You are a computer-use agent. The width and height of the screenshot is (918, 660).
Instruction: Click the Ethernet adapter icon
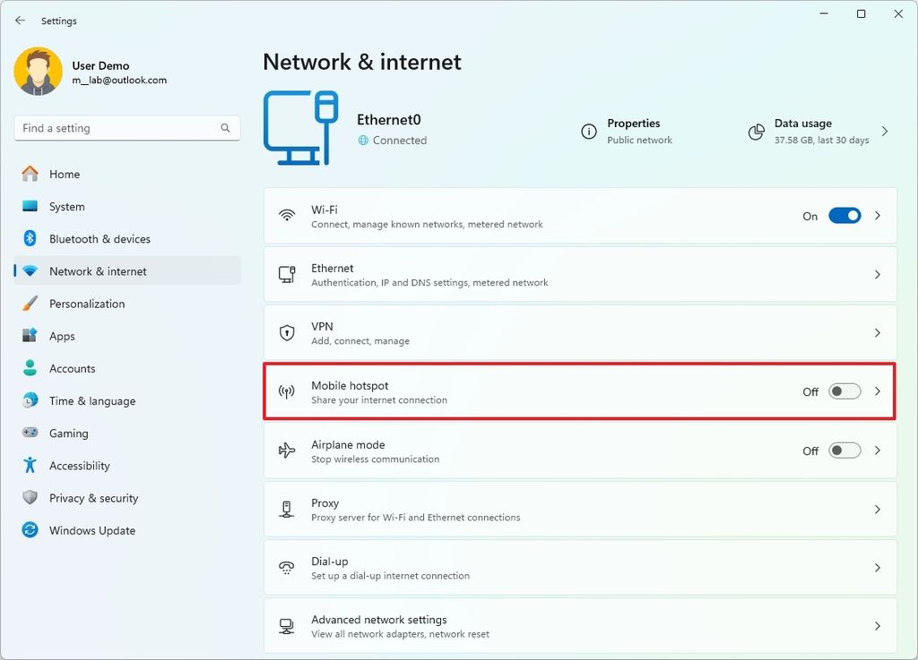coord(287,274)
